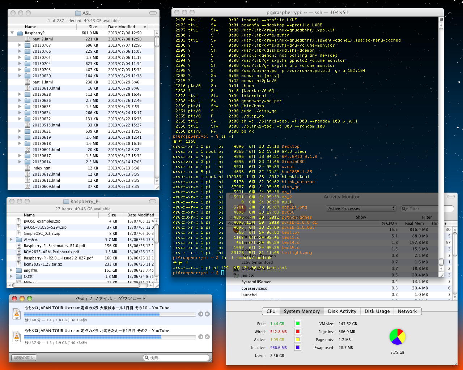
Task: Pause the 北海きたえーる video download
Action: [x=201, y=337]
